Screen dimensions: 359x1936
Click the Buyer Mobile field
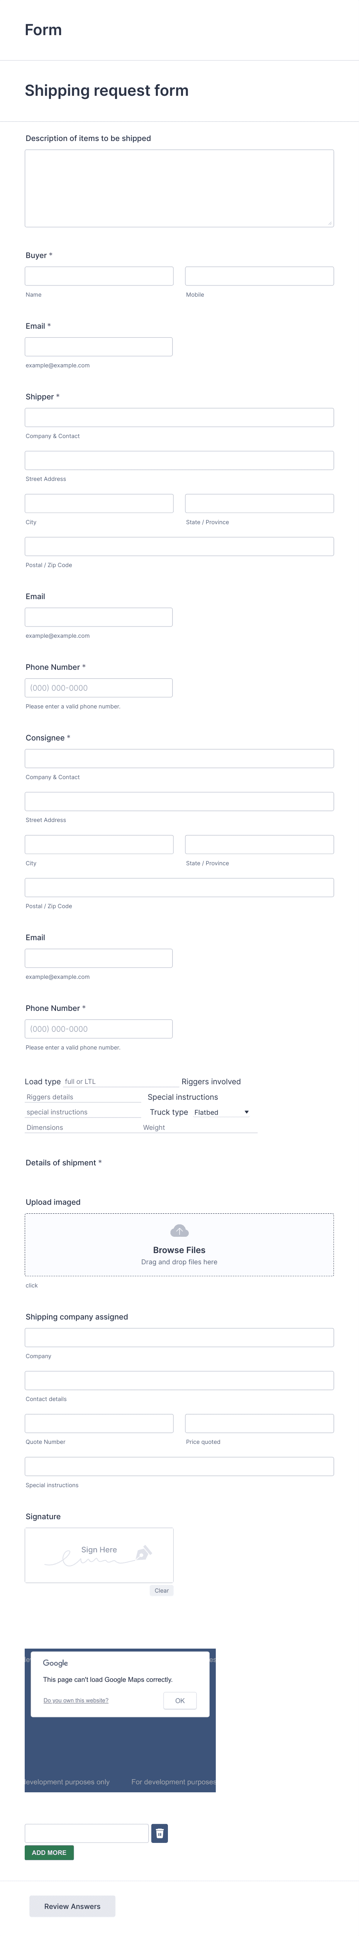(259, 276)
